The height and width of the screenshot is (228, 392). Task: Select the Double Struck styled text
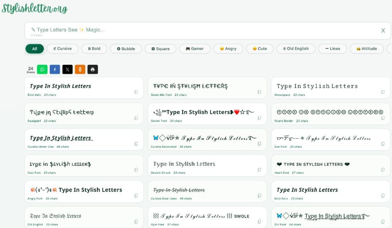(x=184, y=164)
